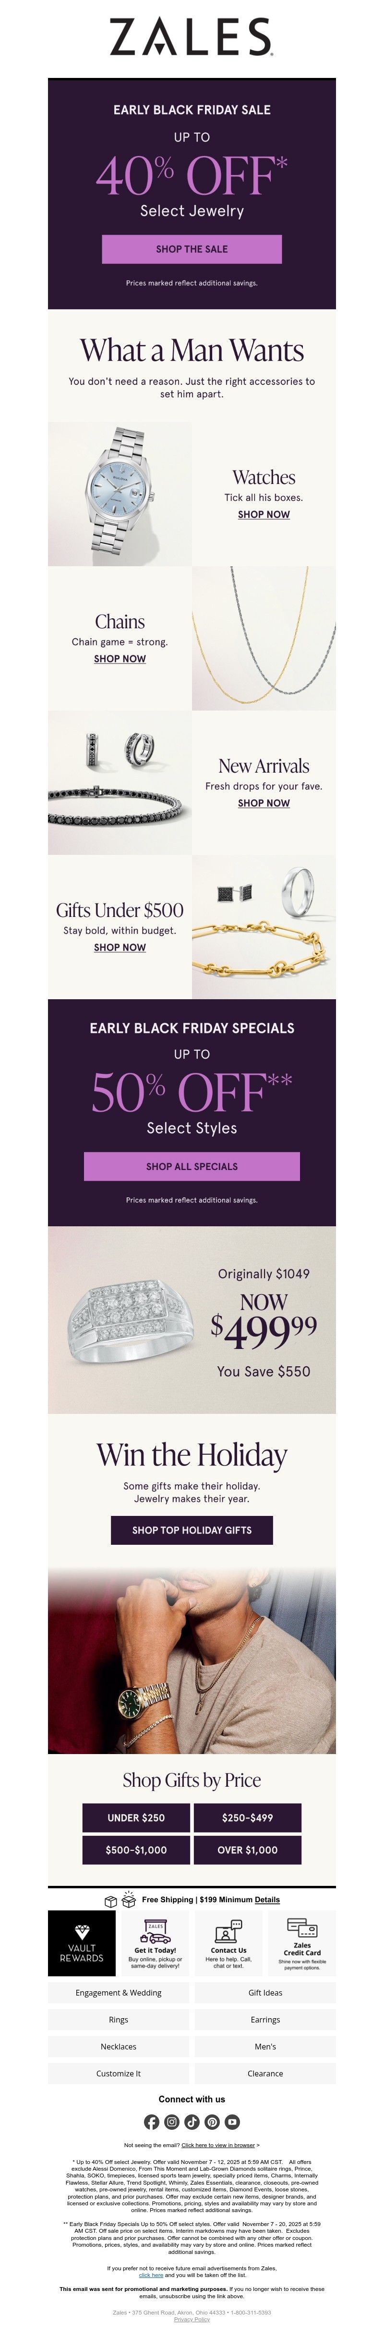Click SHOP ALL SPECIALS
The height and width of the screenshot is (2328, 384).
192,1167
